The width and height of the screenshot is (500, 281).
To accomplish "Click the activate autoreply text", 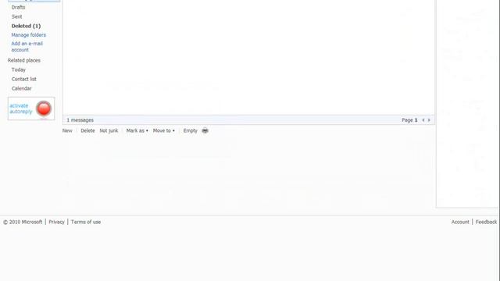I will pyautogui.click(x=21, y=108).
